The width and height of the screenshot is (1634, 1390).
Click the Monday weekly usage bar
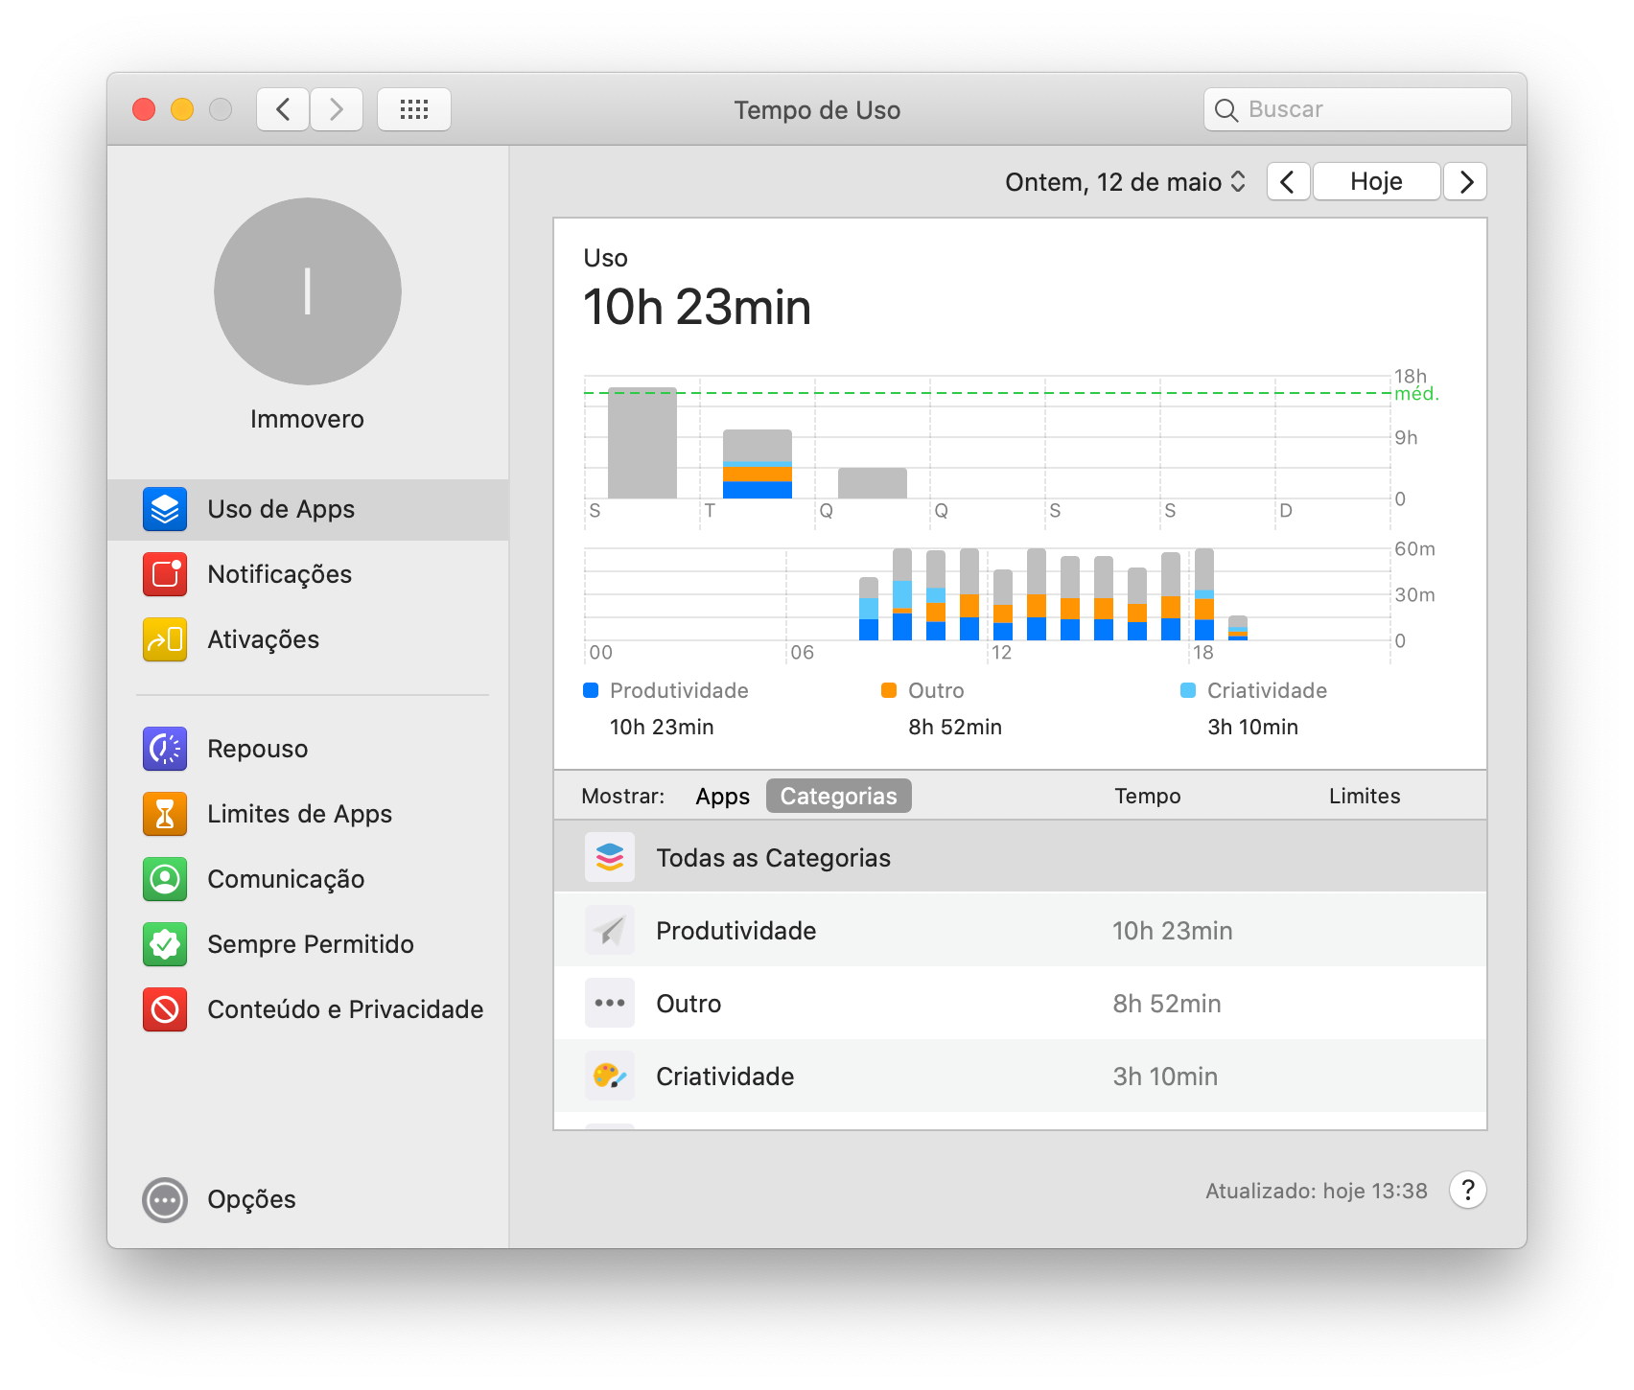[642, 443]
